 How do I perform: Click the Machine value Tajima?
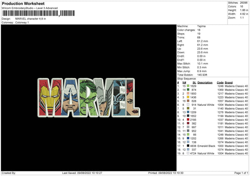201,26
